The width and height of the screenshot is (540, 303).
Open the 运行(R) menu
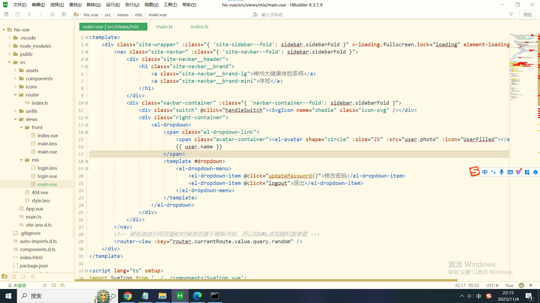tap(113, 5)
